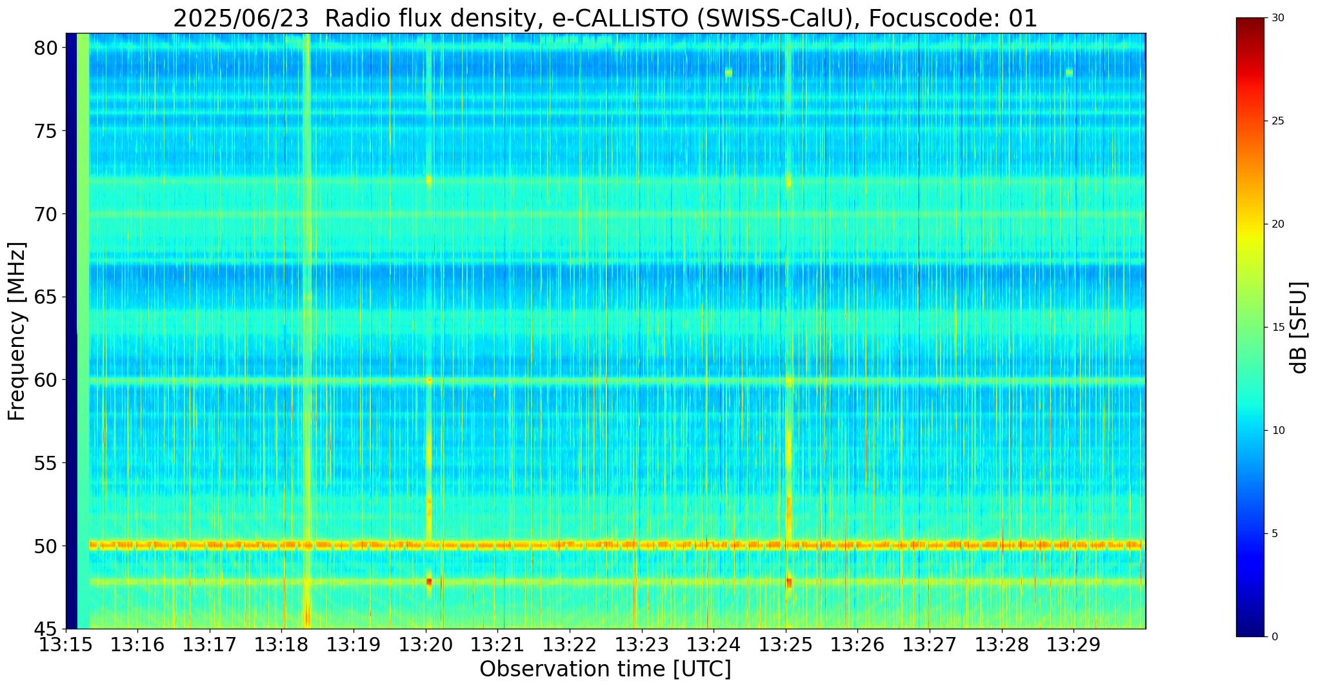This screenshot has height=688, width=1318.
Task: Click the 13:23 time tick label
Action: tap(641, 645)
